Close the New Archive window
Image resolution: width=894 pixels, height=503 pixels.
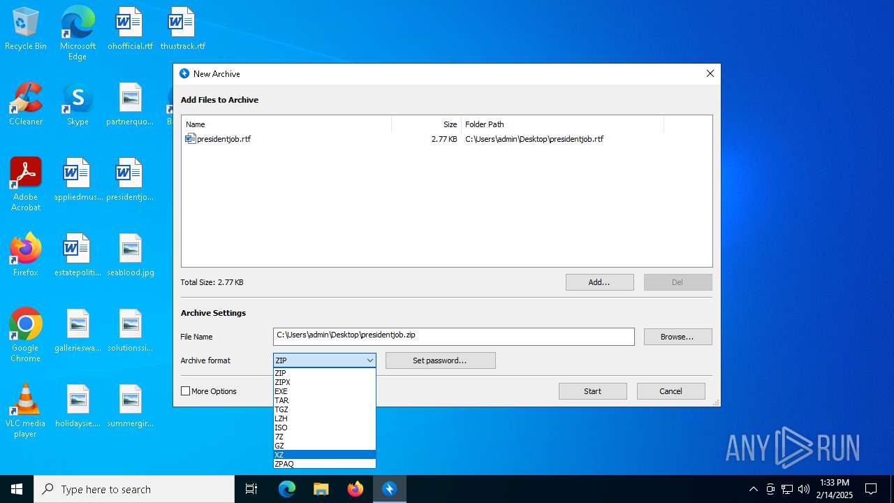point(710,73)
